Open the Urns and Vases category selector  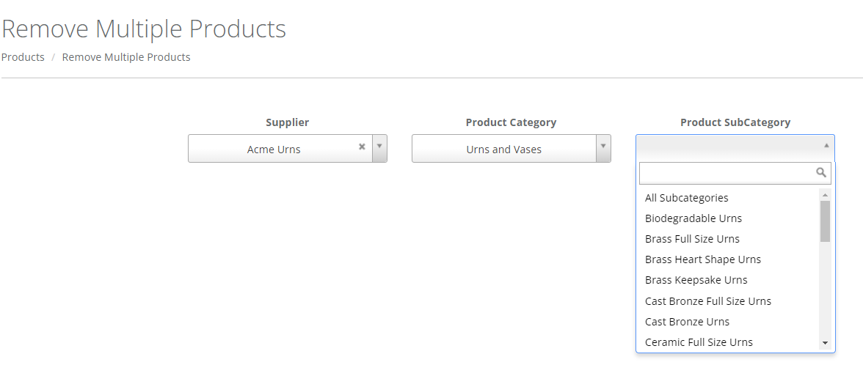(504, 149)
